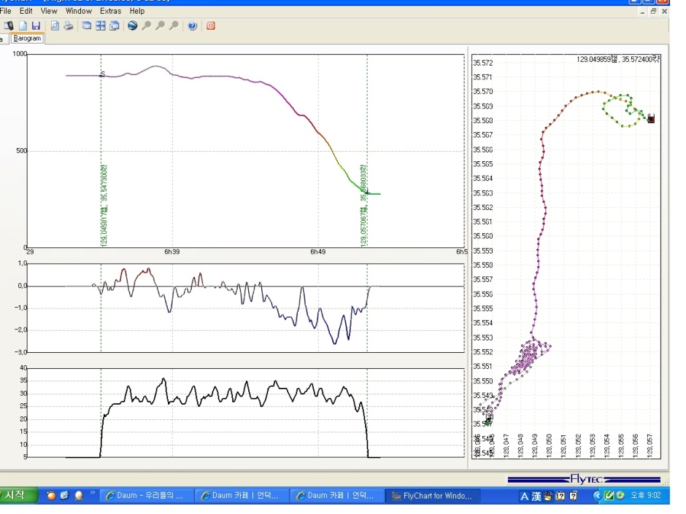Open print preview icon
The width and height of the screenshot is (686, 514).
[55, 26]
